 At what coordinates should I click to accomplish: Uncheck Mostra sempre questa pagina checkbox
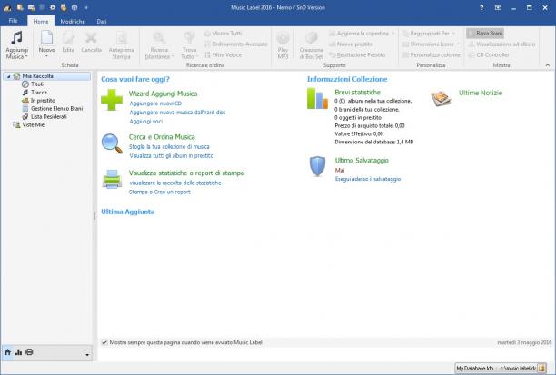(104, 342)
